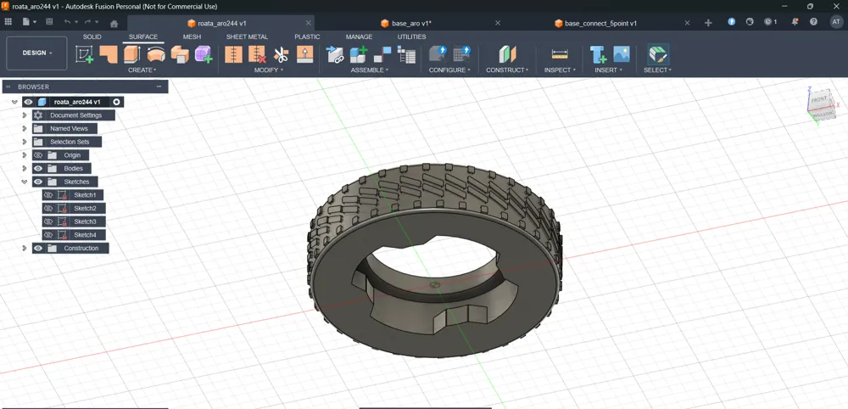The image size is (848, 409).
Task: Switch to the SHEET METAL tab
Action: point(247,36)
